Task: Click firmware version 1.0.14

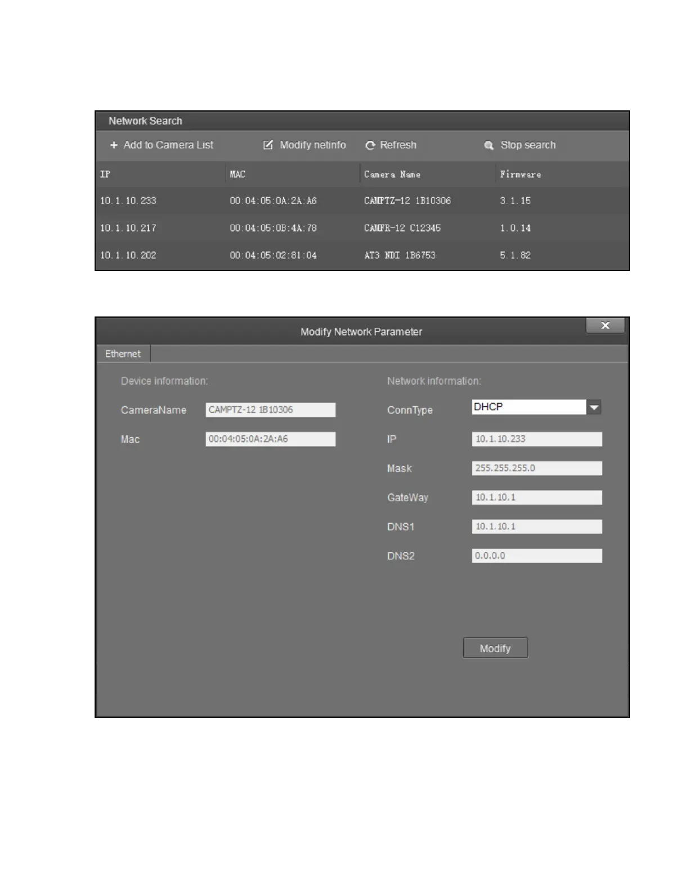Action: click(x=515, y=228)
